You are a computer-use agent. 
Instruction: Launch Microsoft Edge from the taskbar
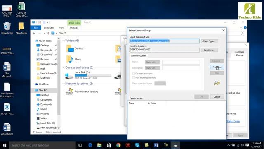click(90, 145)
